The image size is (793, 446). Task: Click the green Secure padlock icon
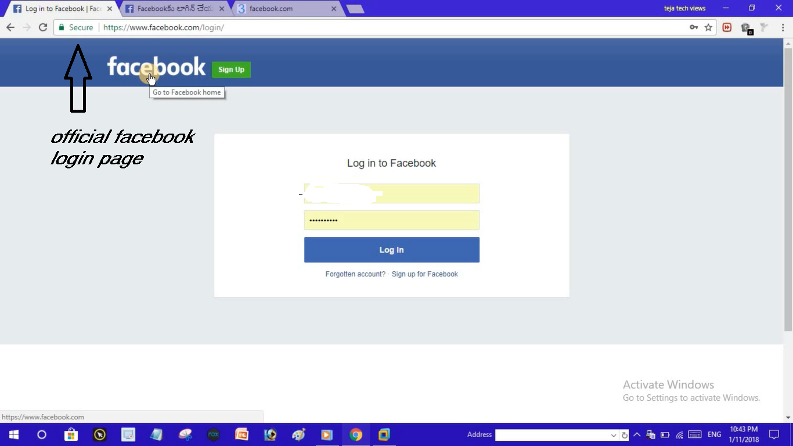coord(62,27)
